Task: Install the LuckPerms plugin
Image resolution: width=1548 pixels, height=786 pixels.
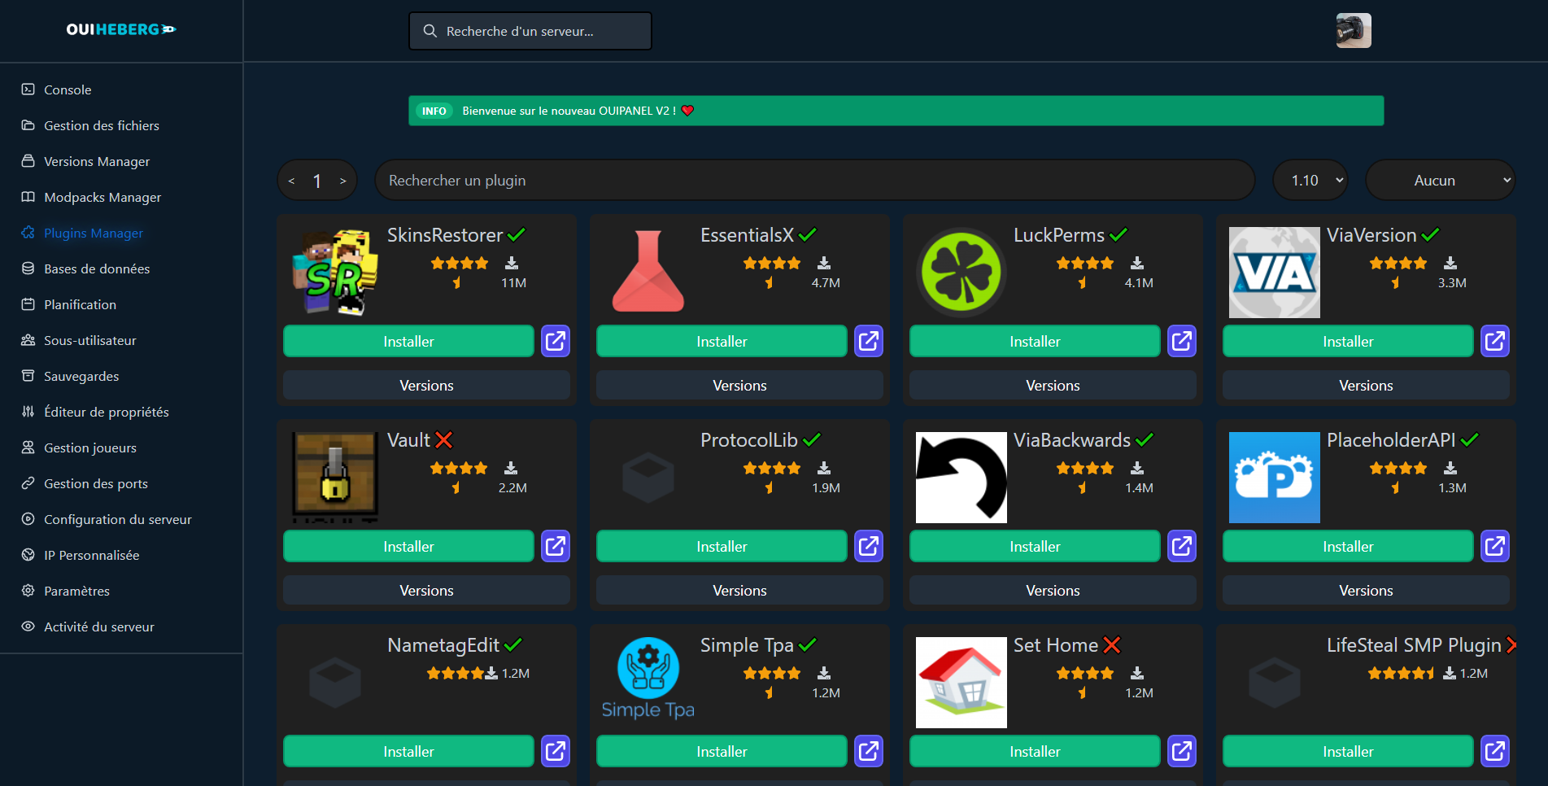Action: pos(1035,341)
